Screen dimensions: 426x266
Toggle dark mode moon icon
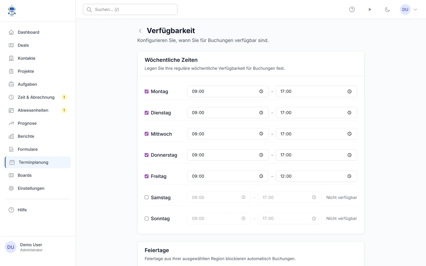[387, 10]
